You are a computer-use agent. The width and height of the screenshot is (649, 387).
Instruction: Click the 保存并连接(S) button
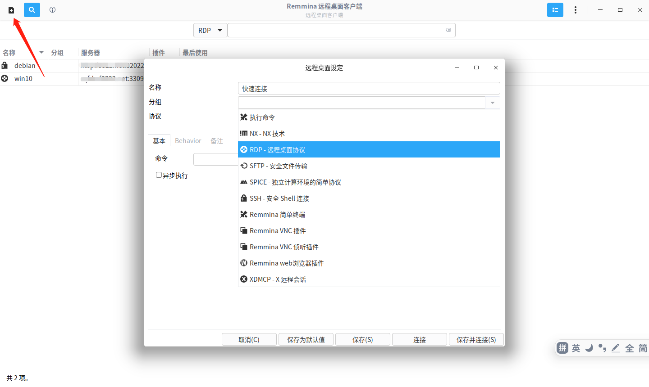click(x=476, y=340)
